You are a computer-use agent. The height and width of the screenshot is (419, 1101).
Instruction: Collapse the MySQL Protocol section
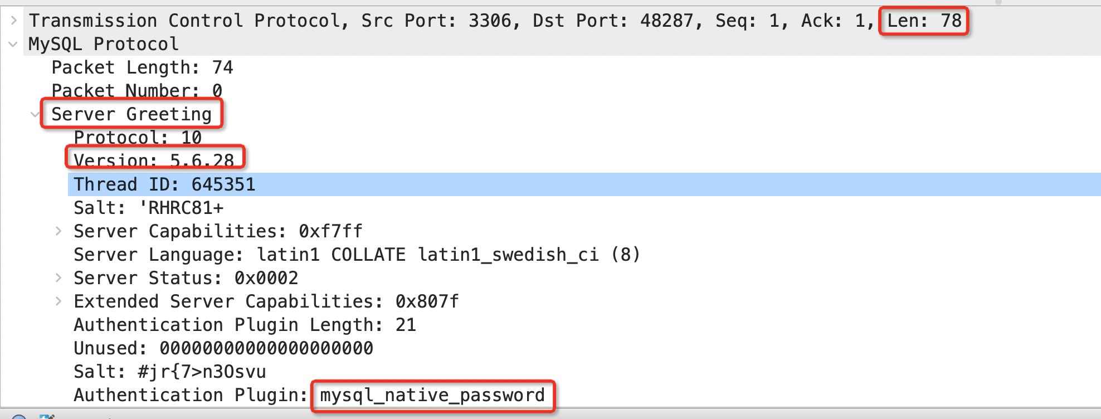[14, 44]
